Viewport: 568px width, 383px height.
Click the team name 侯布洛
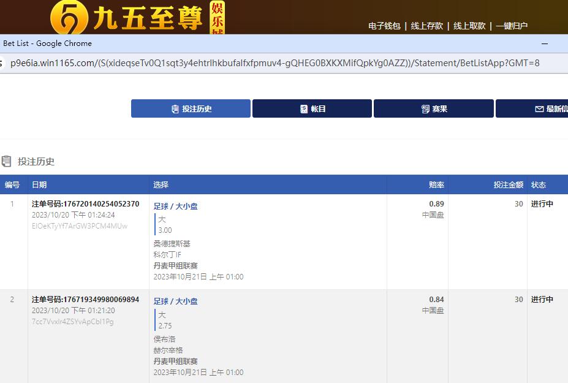click(x=164, y=339)
